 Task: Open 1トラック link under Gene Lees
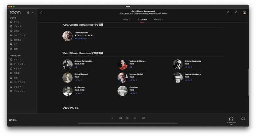[x=133, y=93]
